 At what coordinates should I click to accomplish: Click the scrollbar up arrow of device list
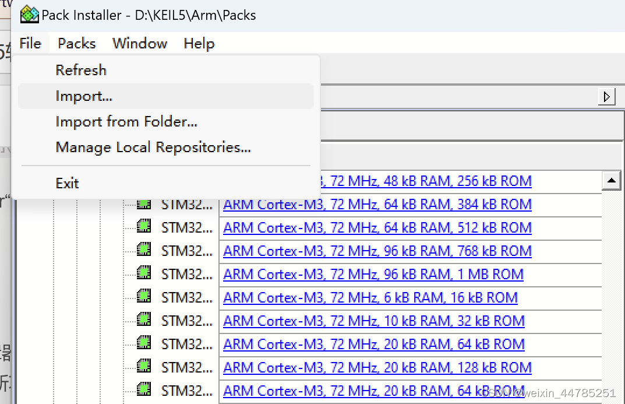[611, 181]
